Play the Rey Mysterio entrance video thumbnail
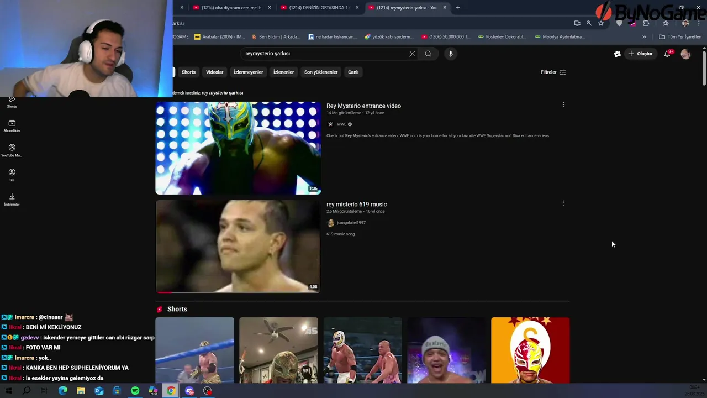 [238, 148]
